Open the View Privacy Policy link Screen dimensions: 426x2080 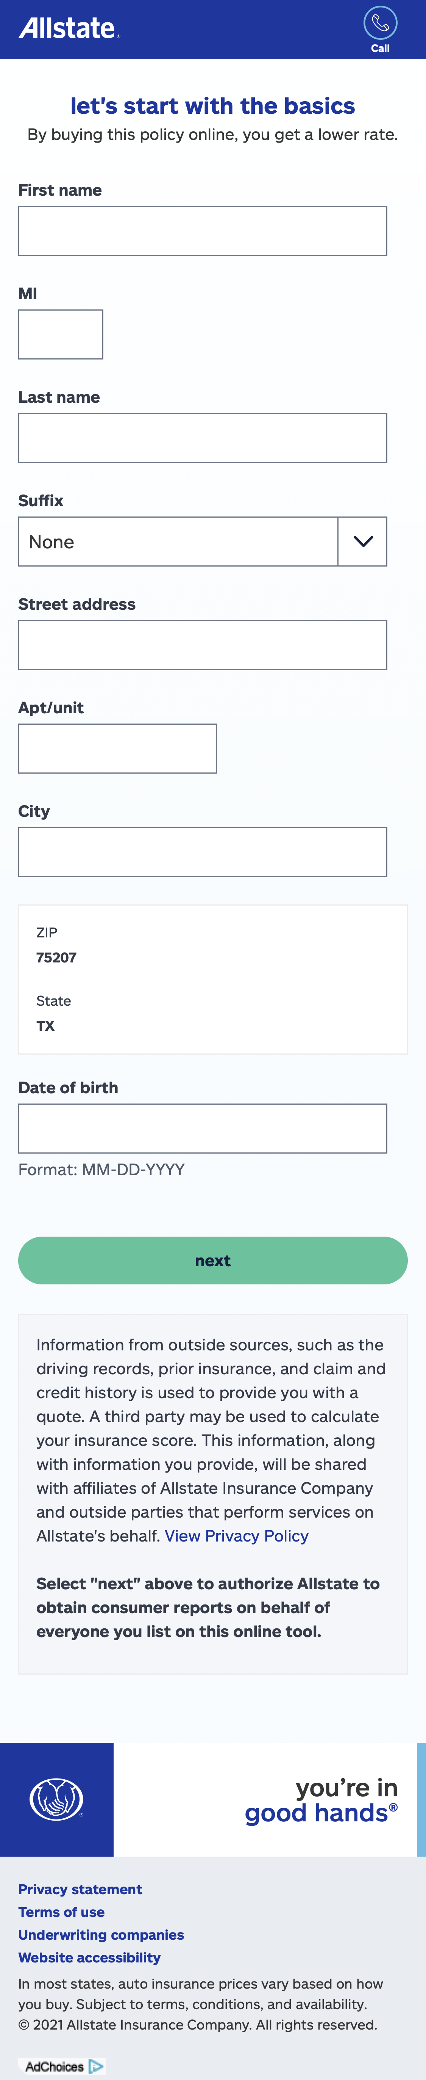pyautogui.click(x=236, y=1536)
